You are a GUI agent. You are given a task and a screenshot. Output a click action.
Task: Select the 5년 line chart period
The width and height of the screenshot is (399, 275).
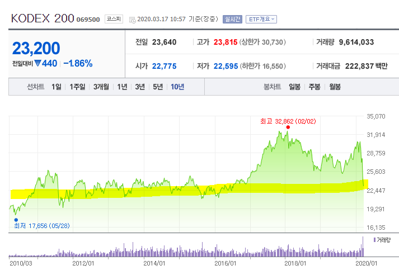pyautogui.click(x=158, y=87)
